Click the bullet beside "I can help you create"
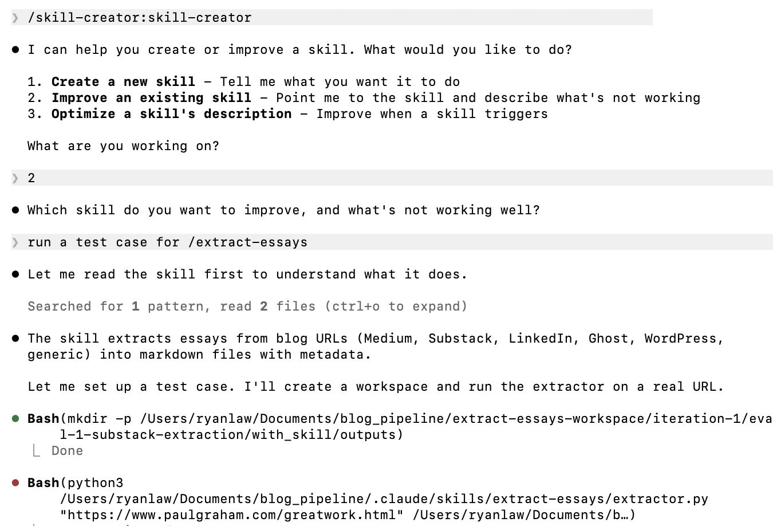The width and height of the screenshot is (773, 526). pyautogui.click(x=15, y=50)
